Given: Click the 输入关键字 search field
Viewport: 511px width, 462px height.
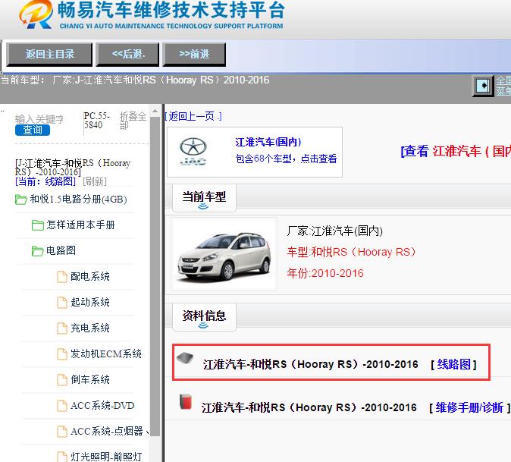Looking at the screenshot, I should click(x=39, y=119).
